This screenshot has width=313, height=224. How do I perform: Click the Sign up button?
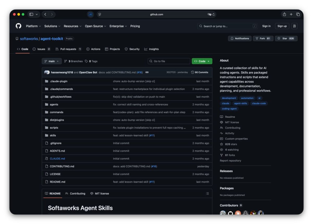(282, 26)
